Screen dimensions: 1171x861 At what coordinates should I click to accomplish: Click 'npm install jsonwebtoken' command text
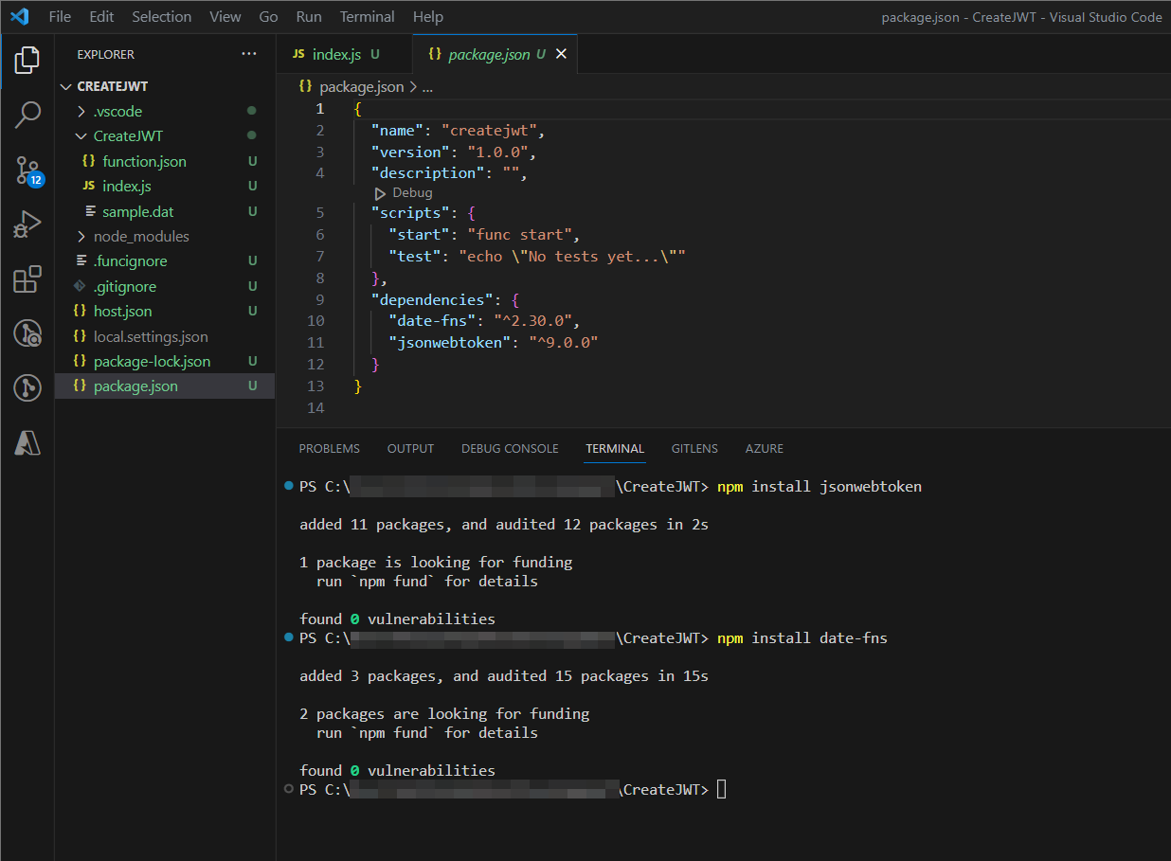(x=820, y=487)
